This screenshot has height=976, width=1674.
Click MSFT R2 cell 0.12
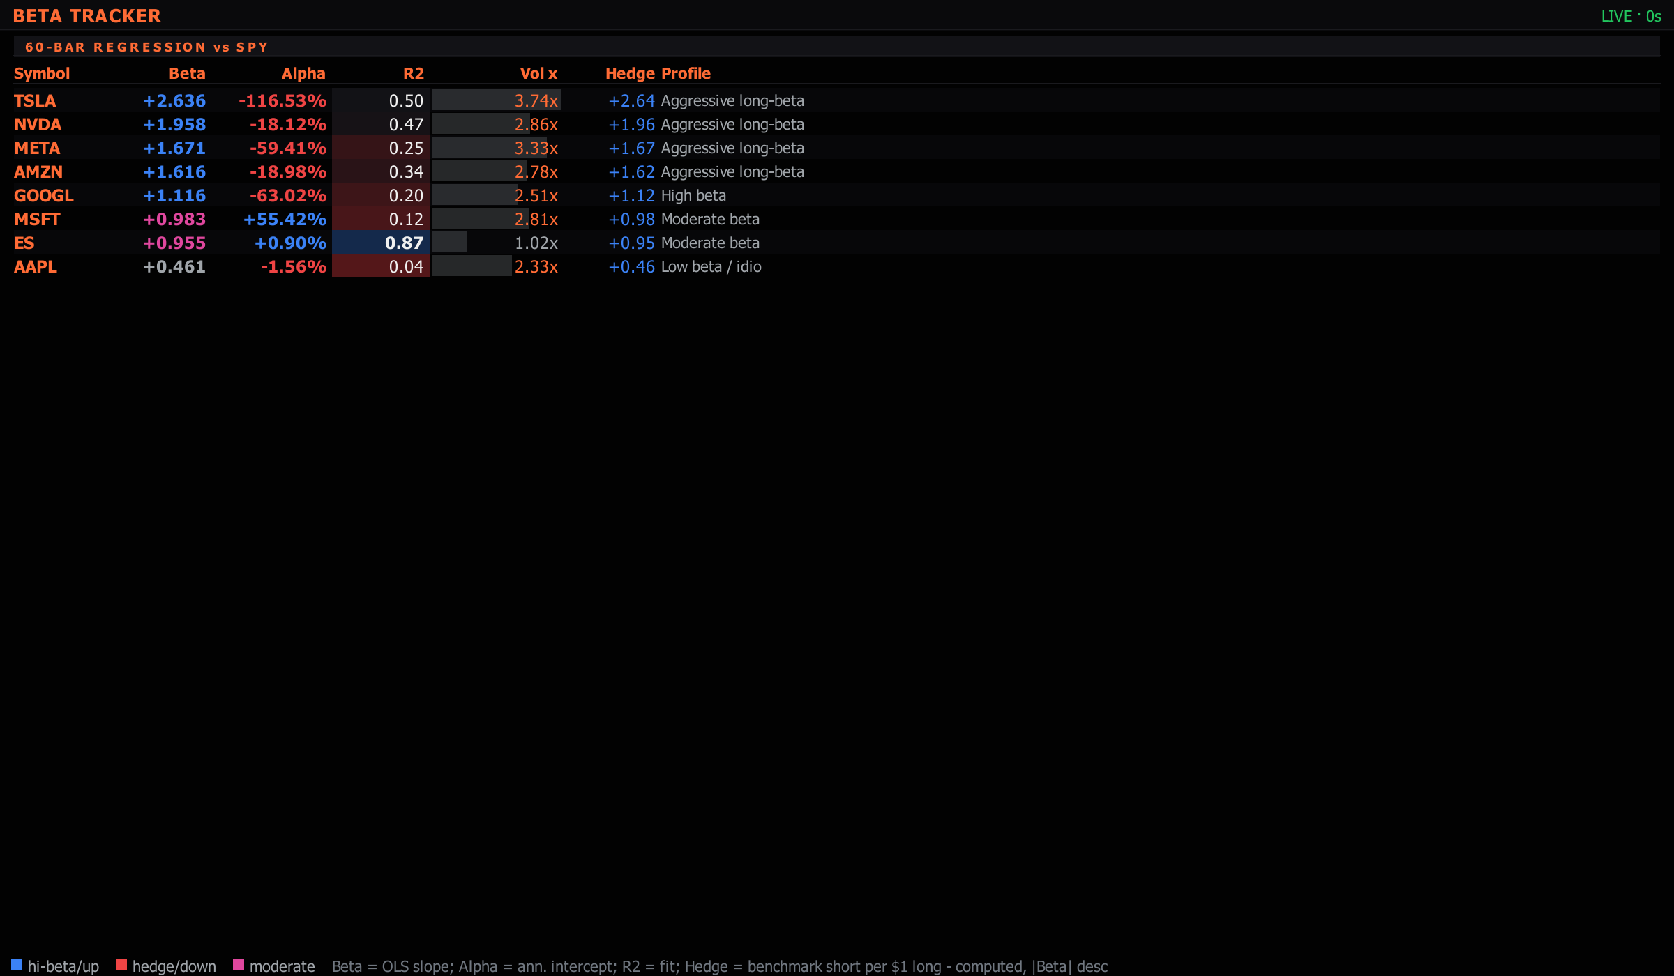click(381, 219)
